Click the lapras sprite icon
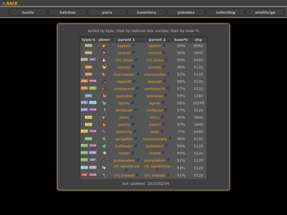Screen dimensions: 287x215 [x=104, y=103]
